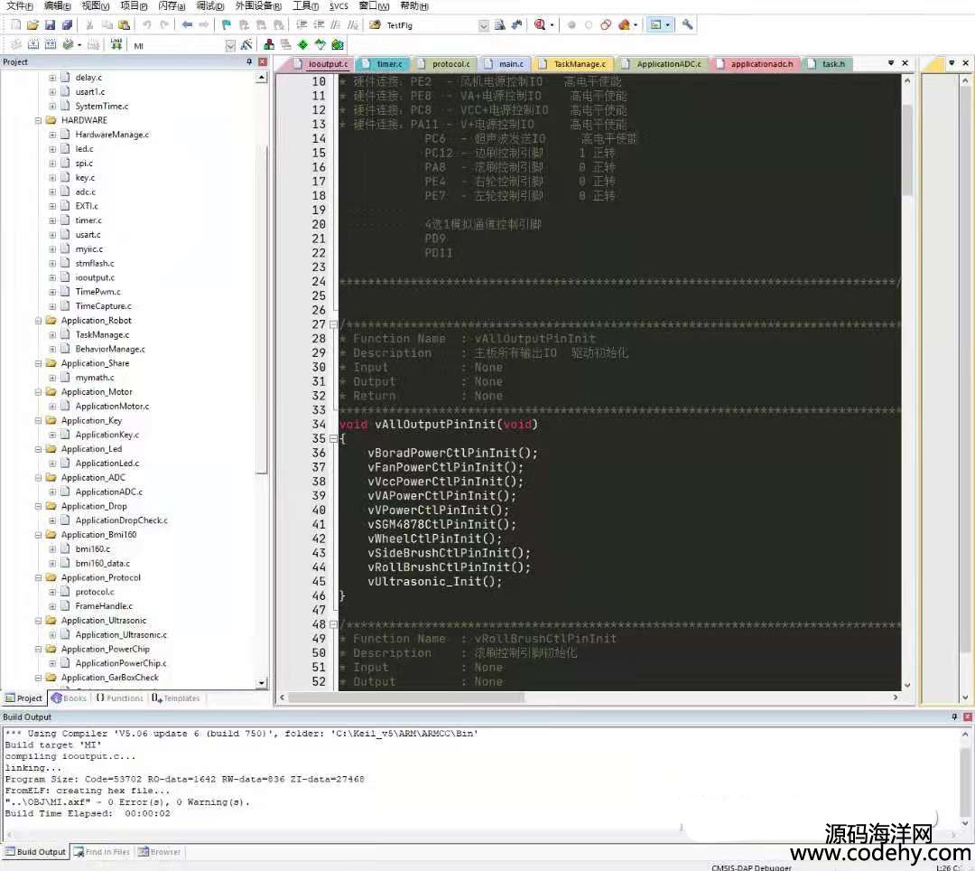
Task: Open the Configuration wrench icon
Action: [x=687, y=25]
